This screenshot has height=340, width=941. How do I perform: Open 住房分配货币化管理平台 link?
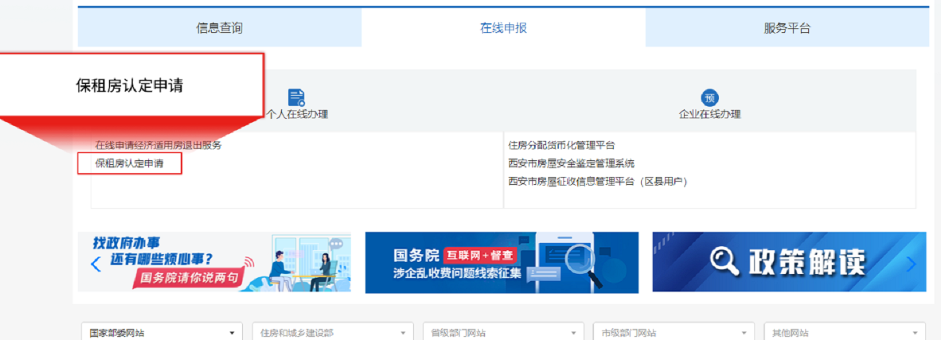[561, 145]
